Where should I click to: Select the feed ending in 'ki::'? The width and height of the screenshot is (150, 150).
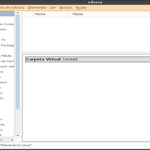(x=7, y=98)
